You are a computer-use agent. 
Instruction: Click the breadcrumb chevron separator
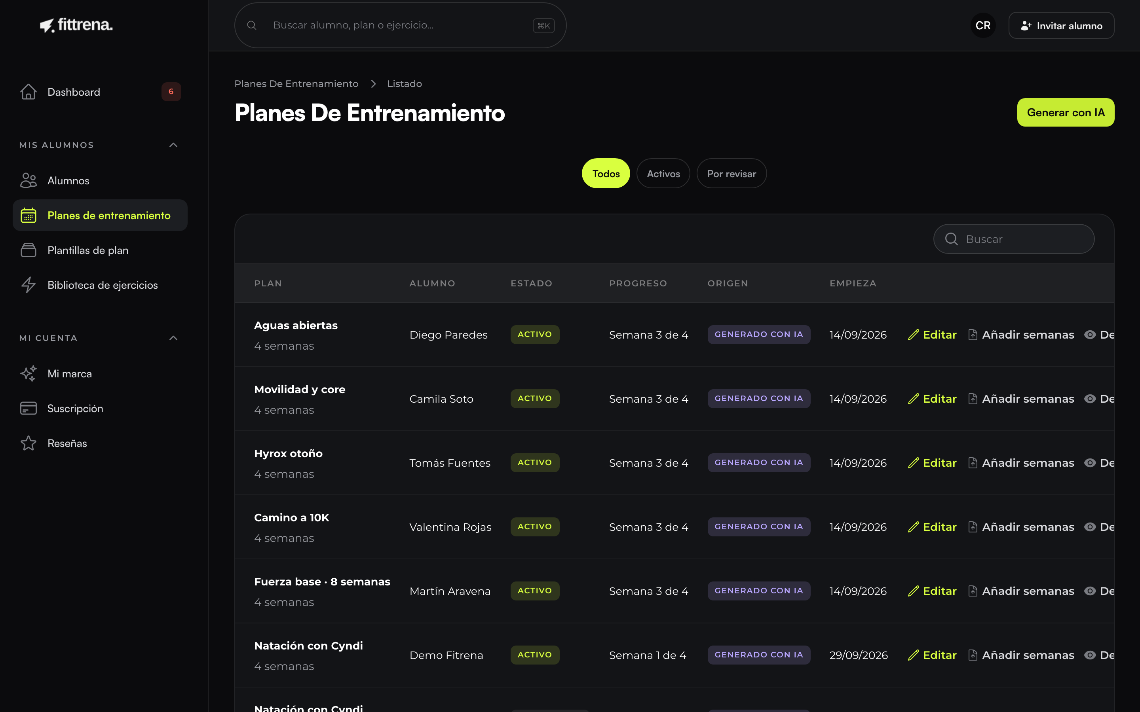[373, 84]
